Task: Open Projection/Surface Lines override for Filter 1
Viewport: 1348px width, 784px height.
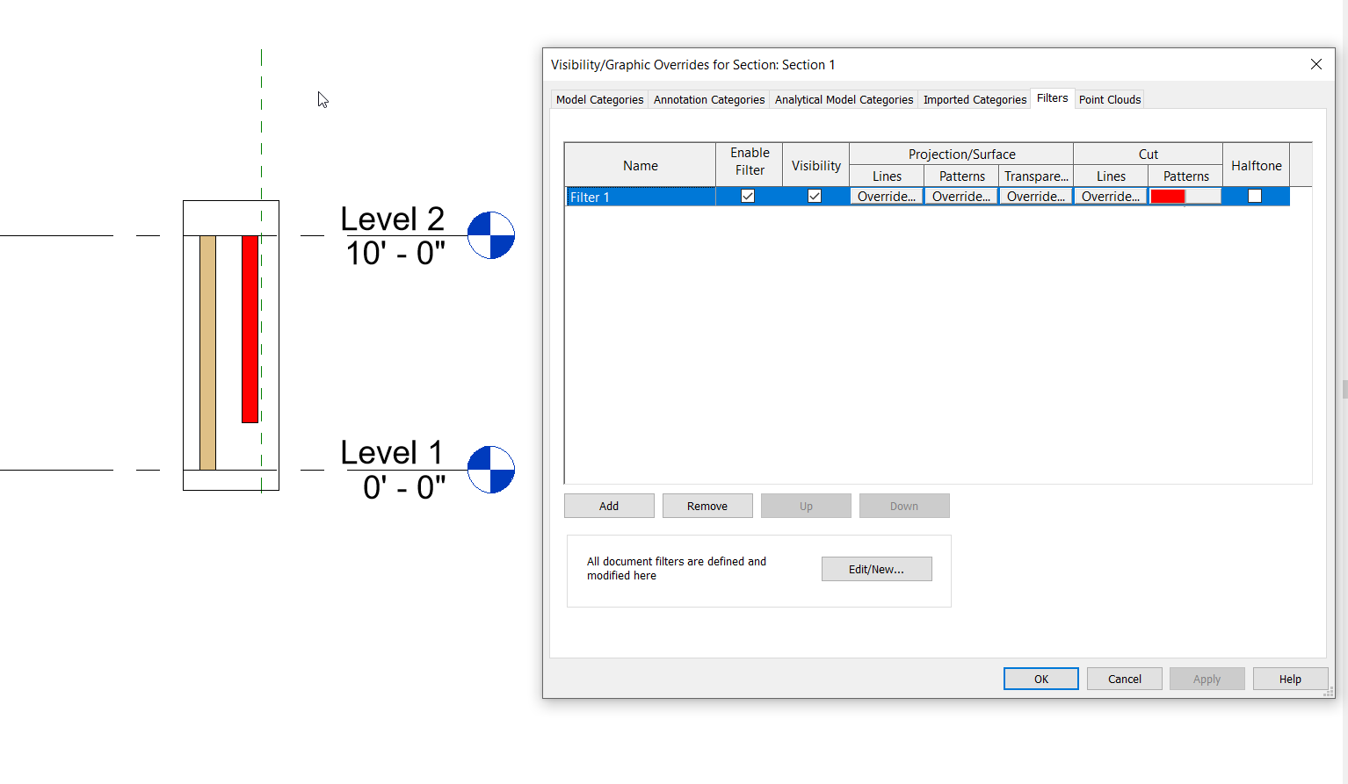Action: pos(886,196)
